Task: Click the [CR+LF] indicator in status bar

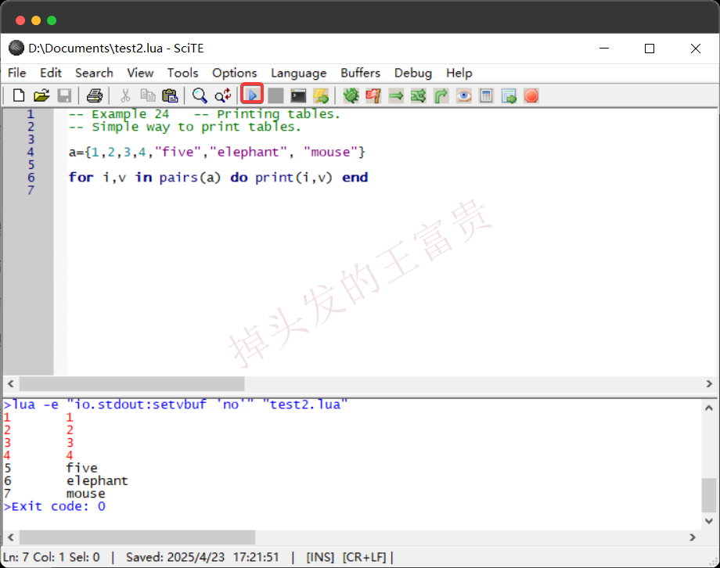Action: 364,557
